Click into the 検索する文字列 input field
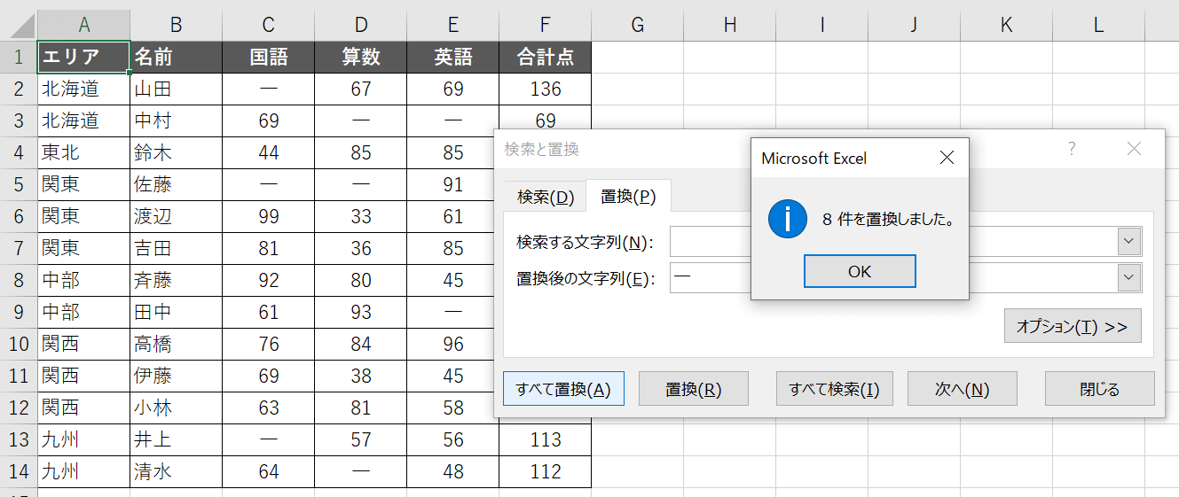 point(710,241)
